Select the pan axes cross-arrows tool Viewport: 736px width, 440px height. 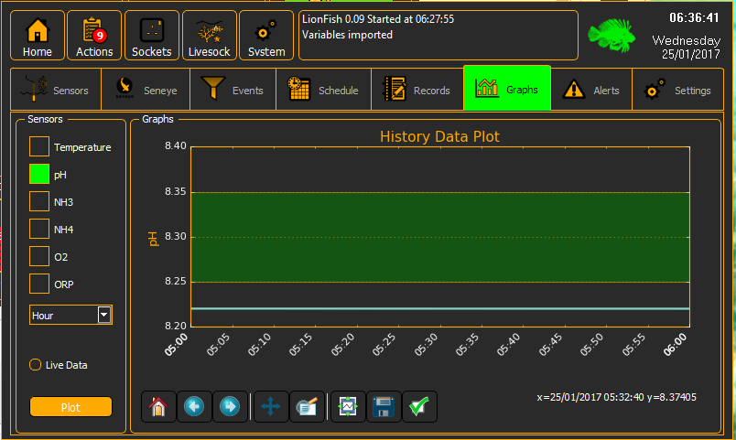point(271,406)
